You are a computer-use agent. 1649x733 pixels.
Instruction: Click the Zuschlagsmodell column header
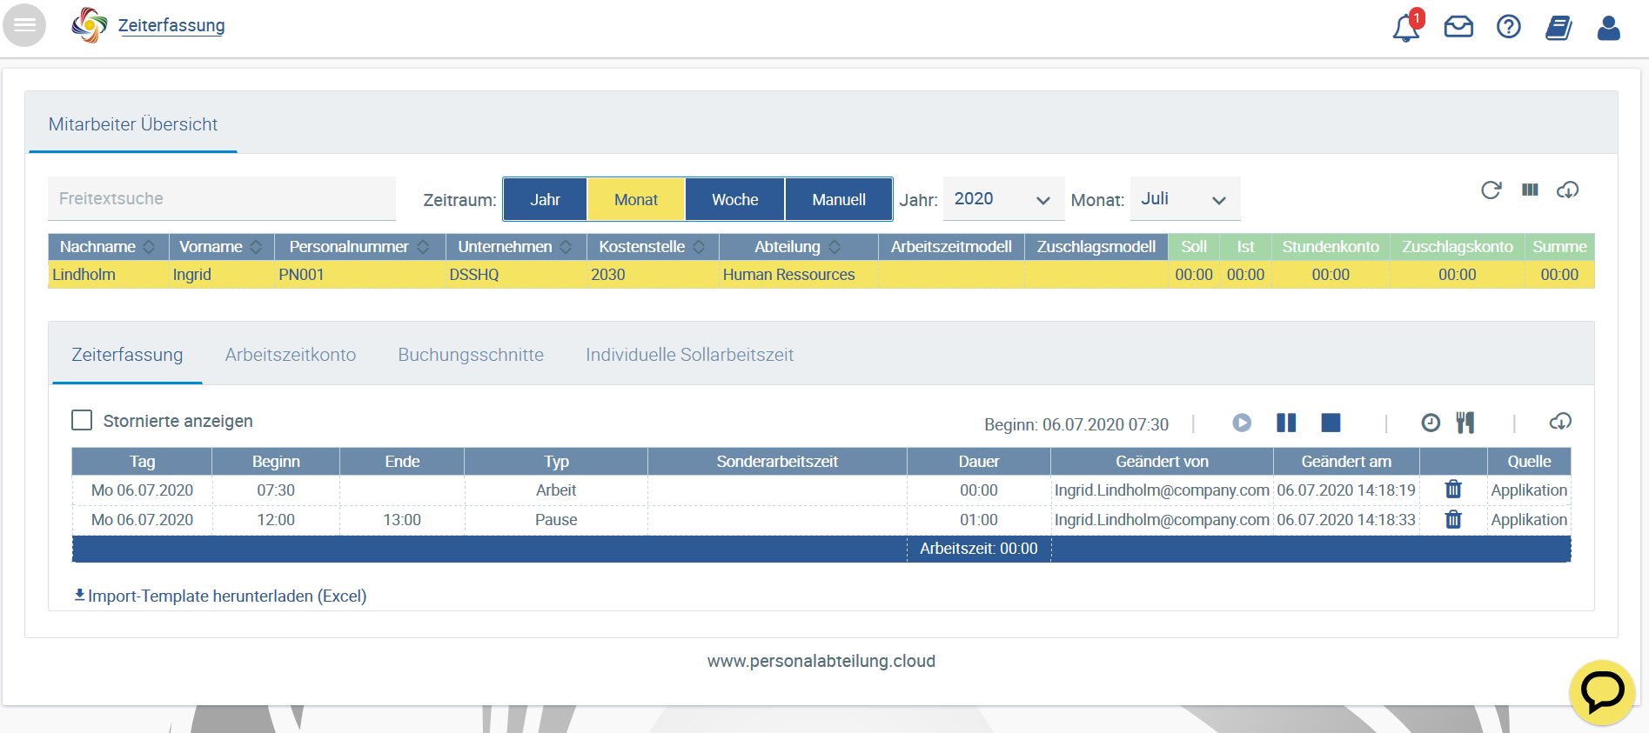(1096, 247)
